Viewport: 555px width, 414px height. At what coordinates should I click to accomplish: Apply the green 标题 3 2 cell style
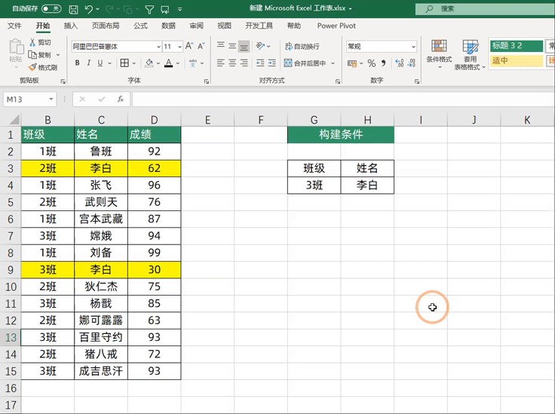click(x=517, y=46)
